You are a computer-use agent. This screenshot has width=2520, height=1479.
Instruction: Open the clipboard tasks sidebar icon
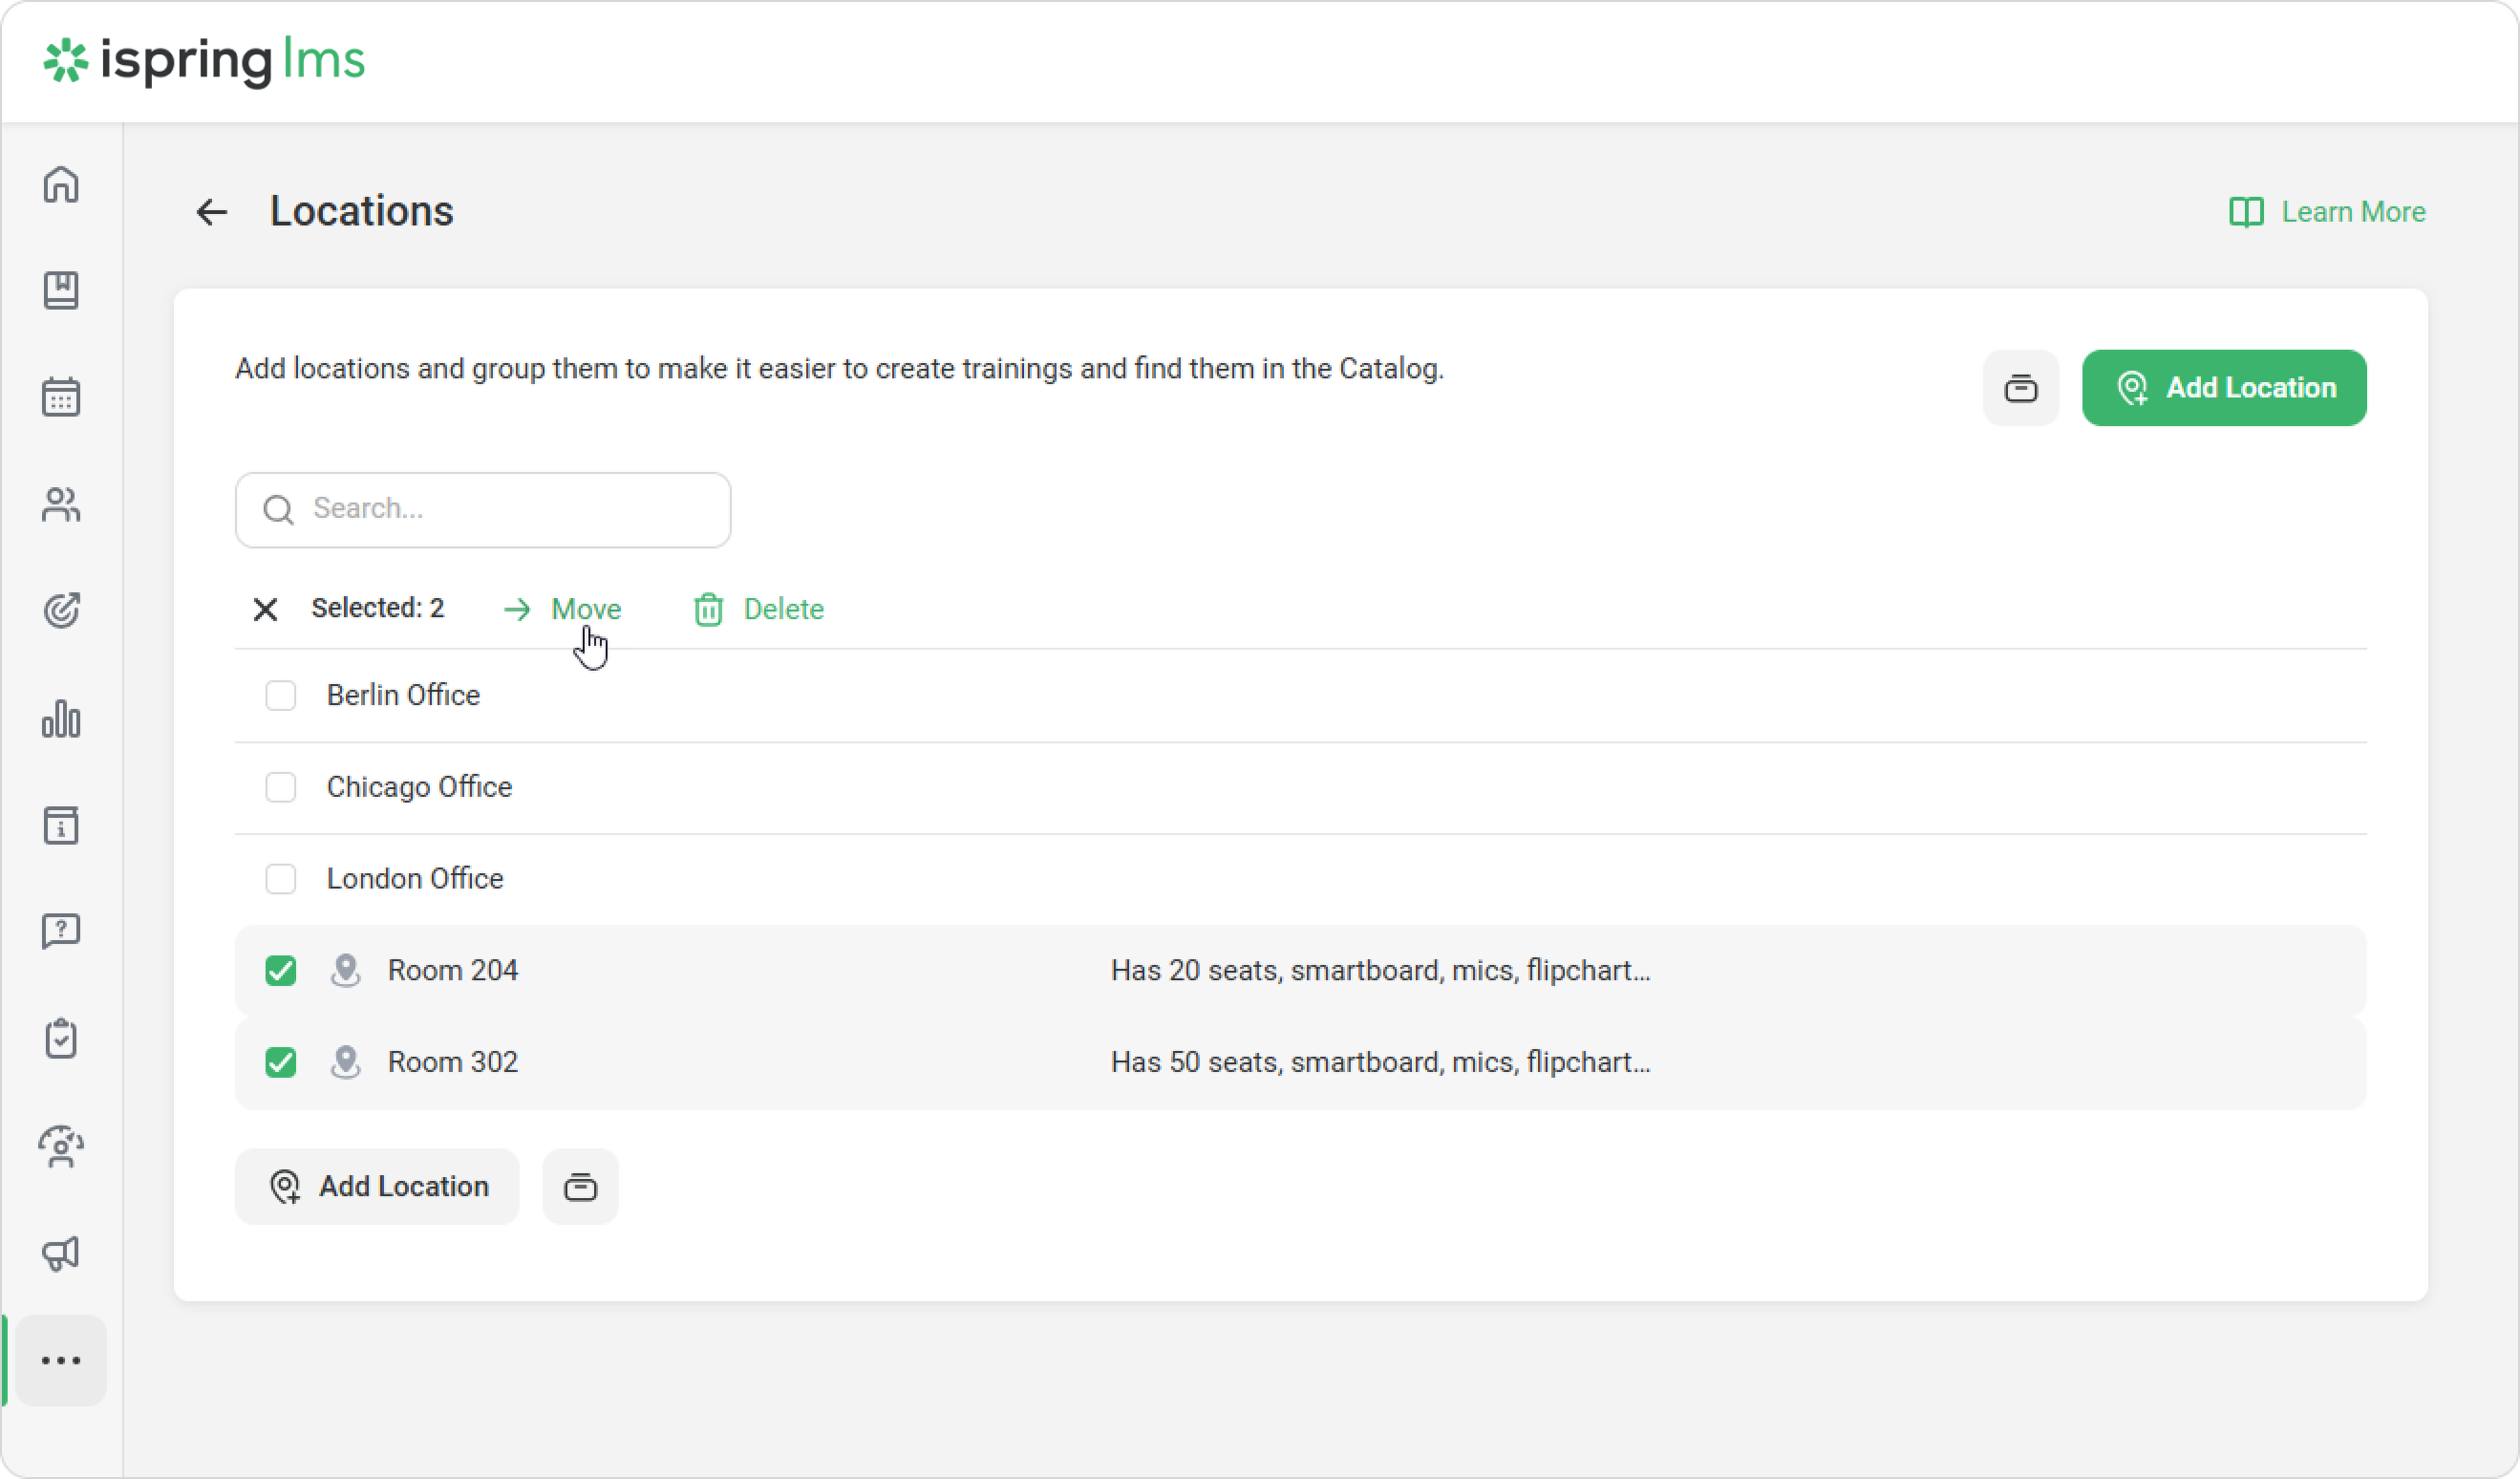click(61, 1039)
